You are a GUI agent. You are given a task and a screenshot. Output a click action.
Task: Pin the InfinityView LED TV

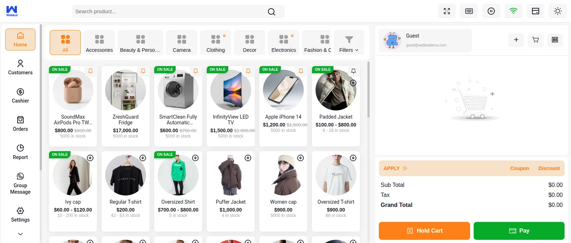(x=248, y=71)
